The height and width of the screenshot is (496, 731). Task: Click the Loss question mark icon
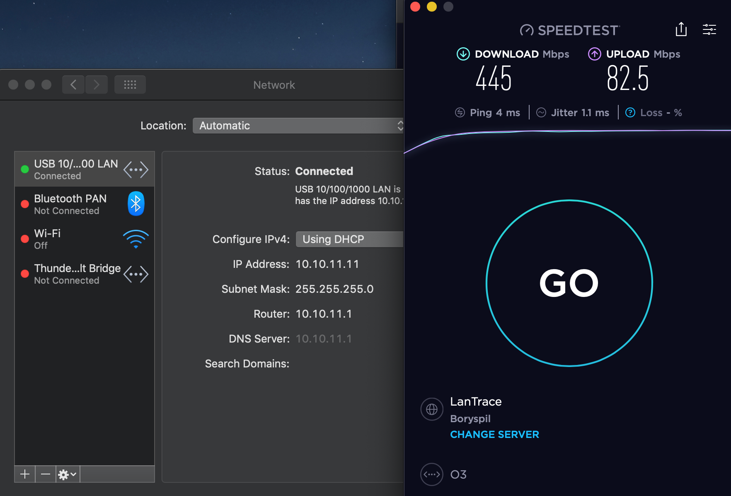[x=630, y=112]
